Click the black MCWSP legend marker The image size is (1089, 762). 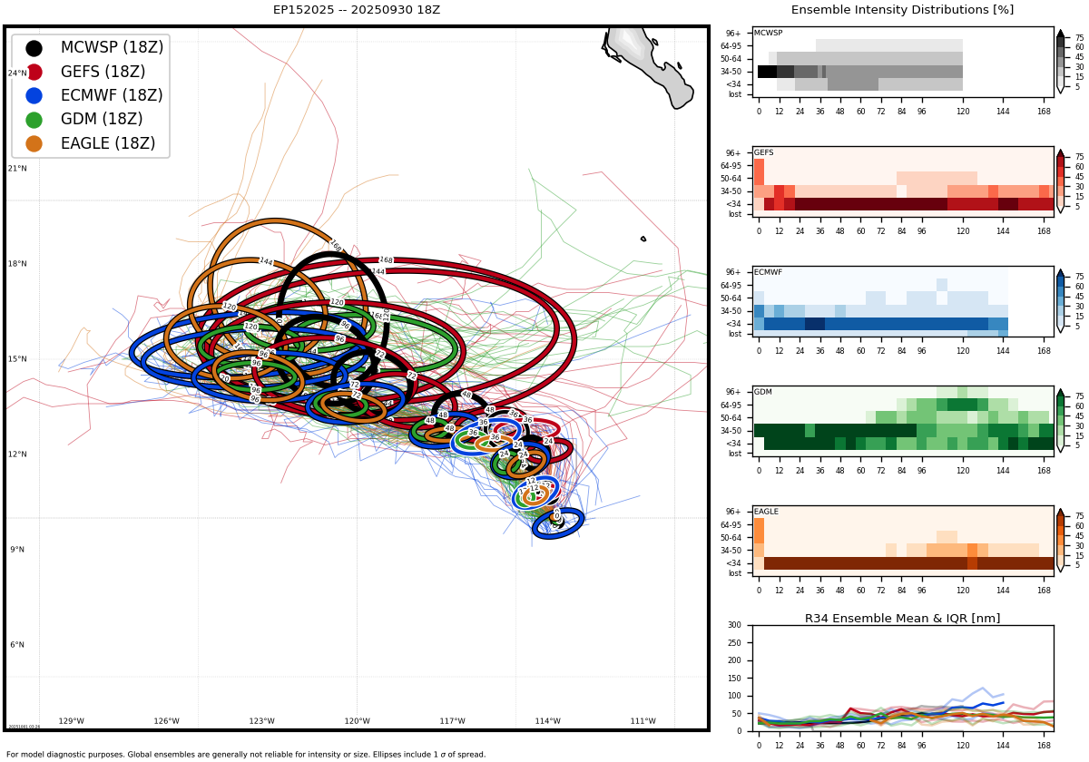[34, 48]
